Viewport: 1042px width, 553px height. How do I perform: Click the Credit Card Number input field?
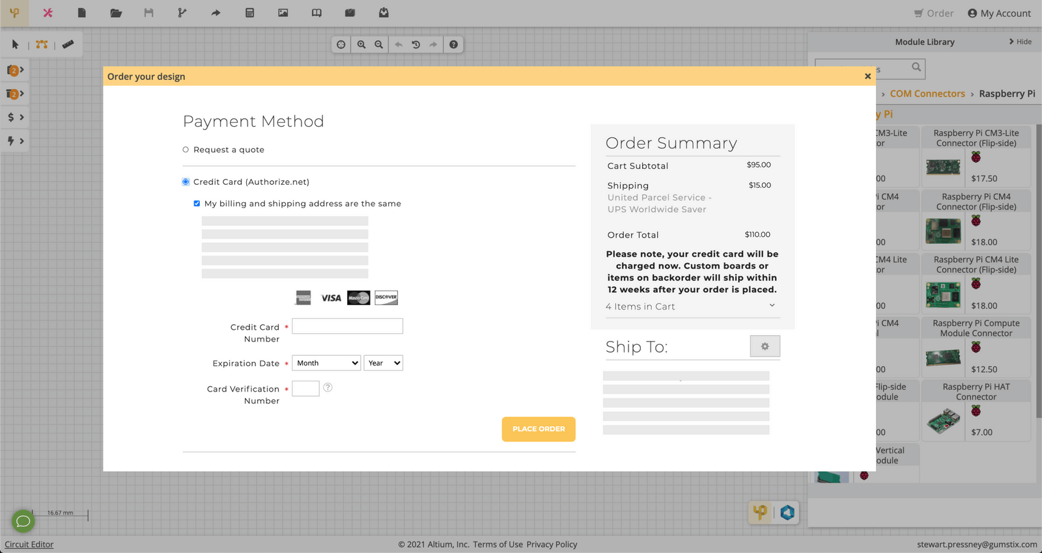(x=347, y=327)
